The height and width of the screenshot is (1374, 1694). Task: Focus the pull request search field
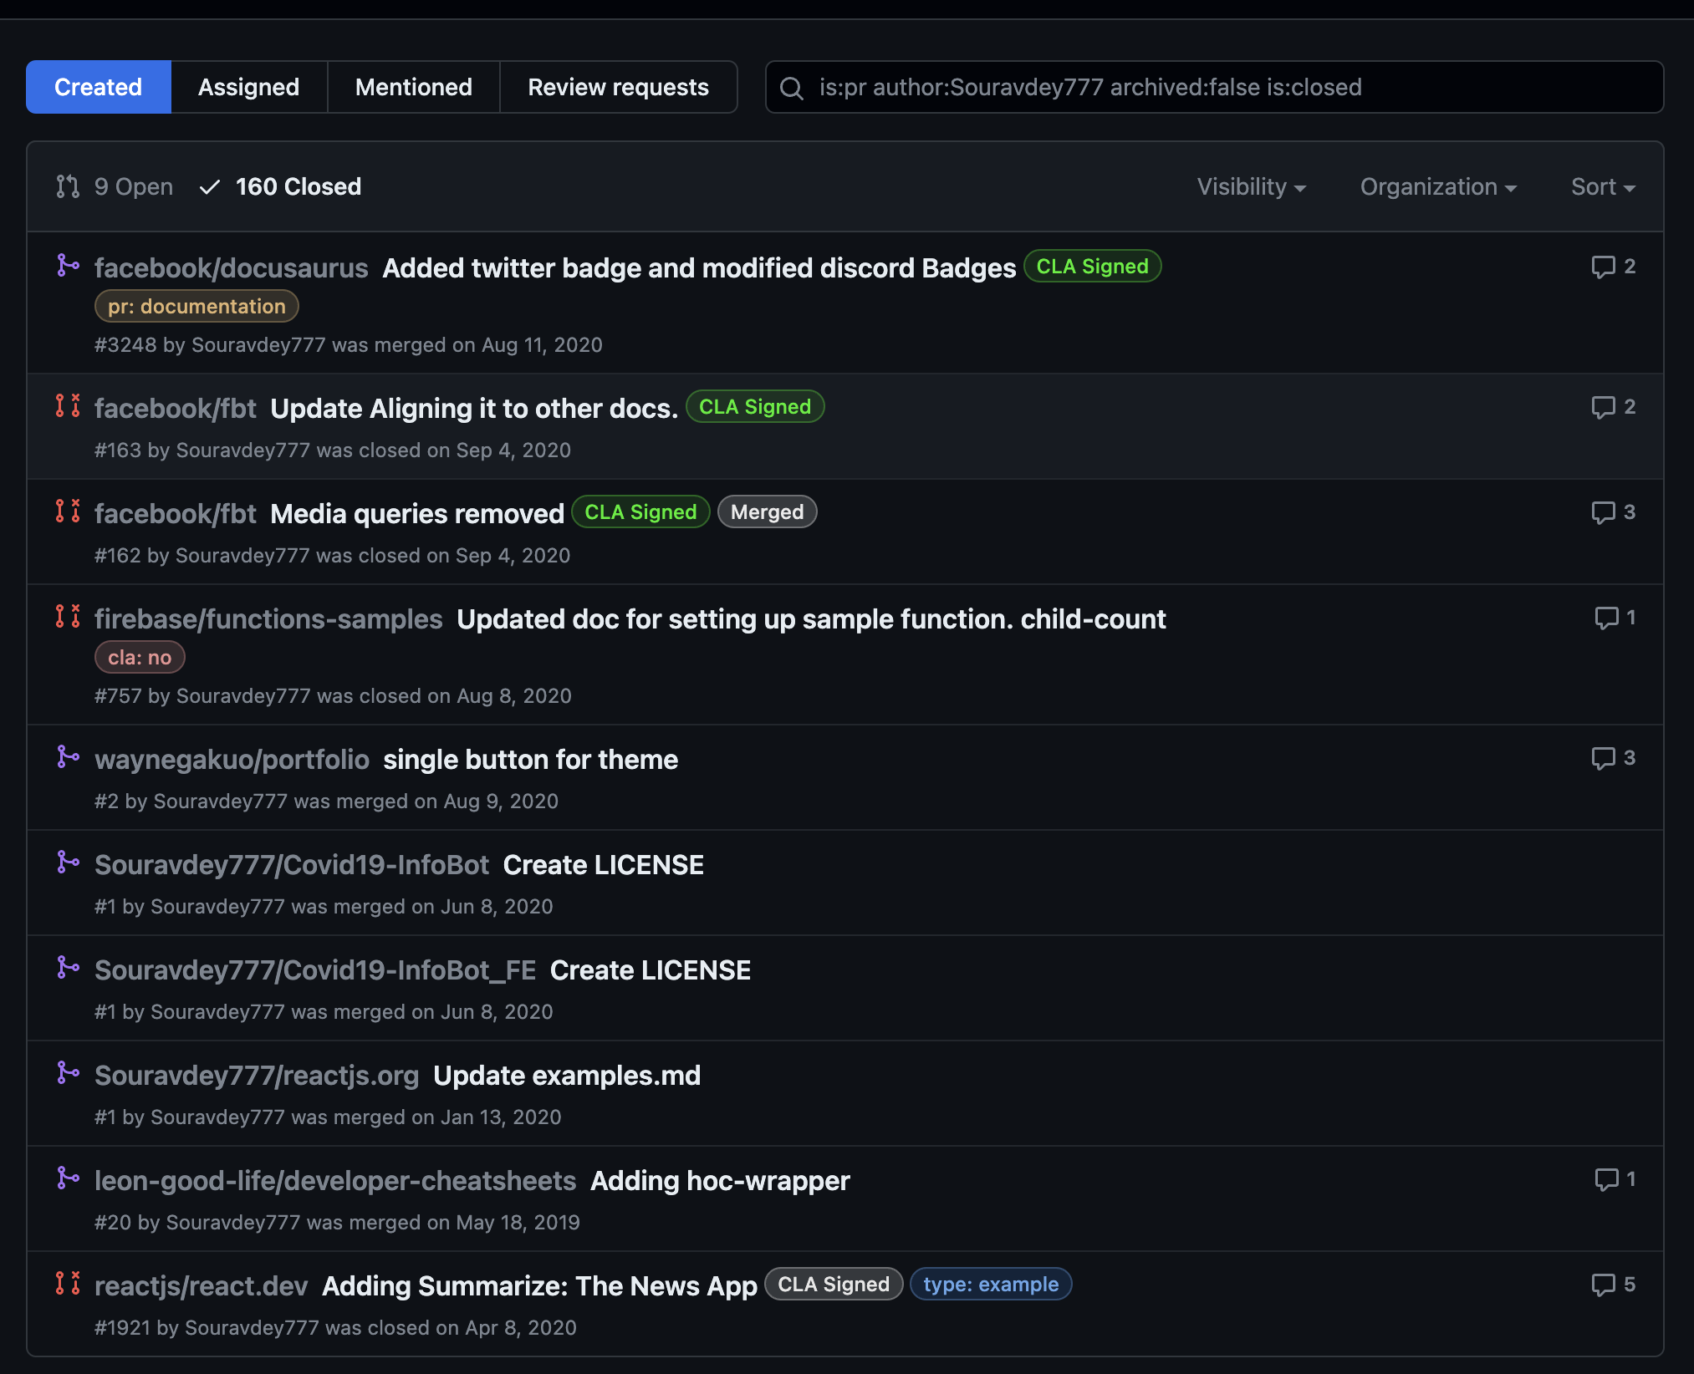coord(1214,87)
